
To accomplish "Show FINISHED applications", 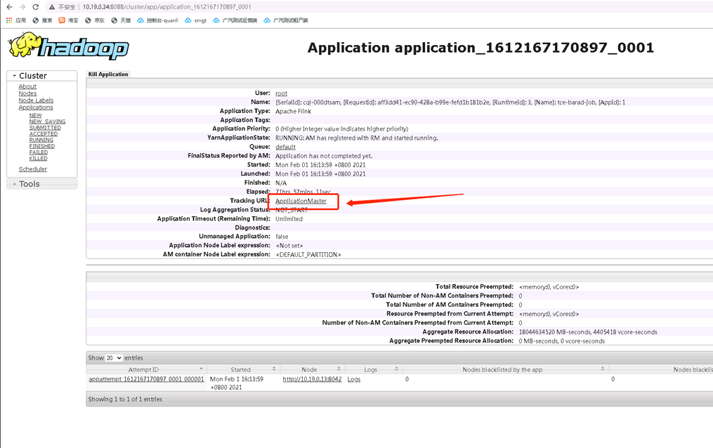I will click(x=42, y=146).
